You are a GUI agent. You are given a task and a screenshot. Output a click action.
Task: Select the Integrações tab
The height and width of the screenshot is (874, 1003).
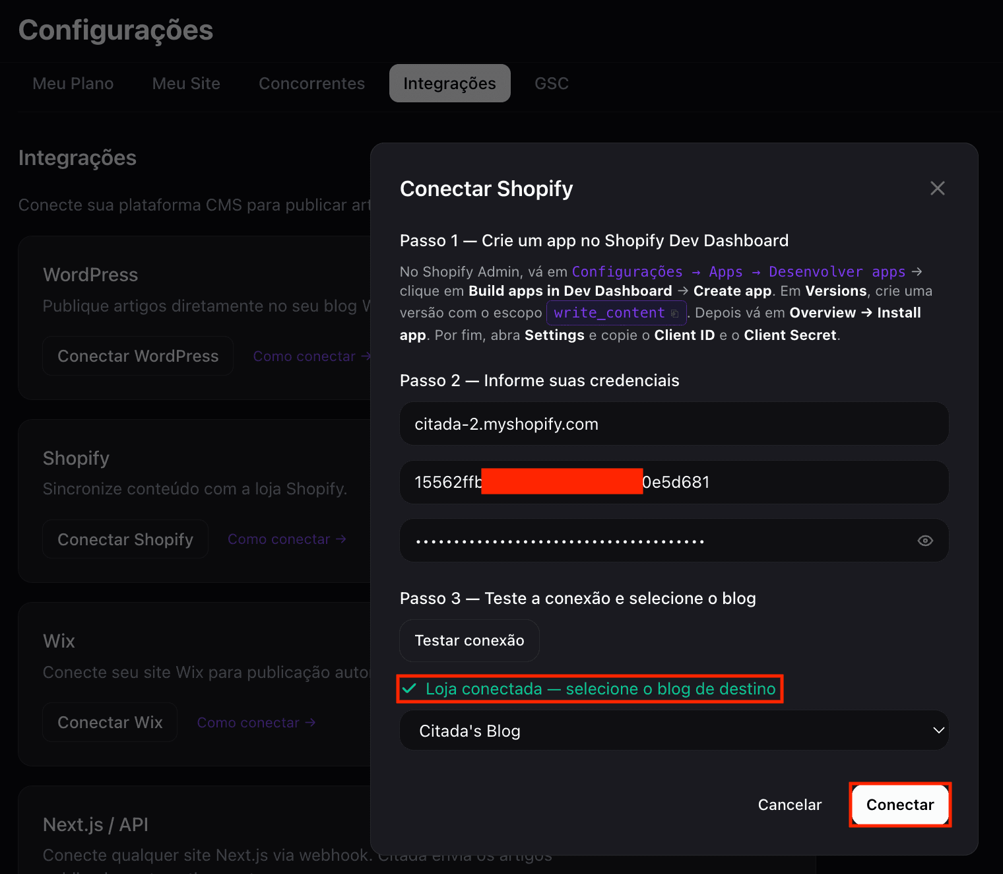(x=449, y=83)
